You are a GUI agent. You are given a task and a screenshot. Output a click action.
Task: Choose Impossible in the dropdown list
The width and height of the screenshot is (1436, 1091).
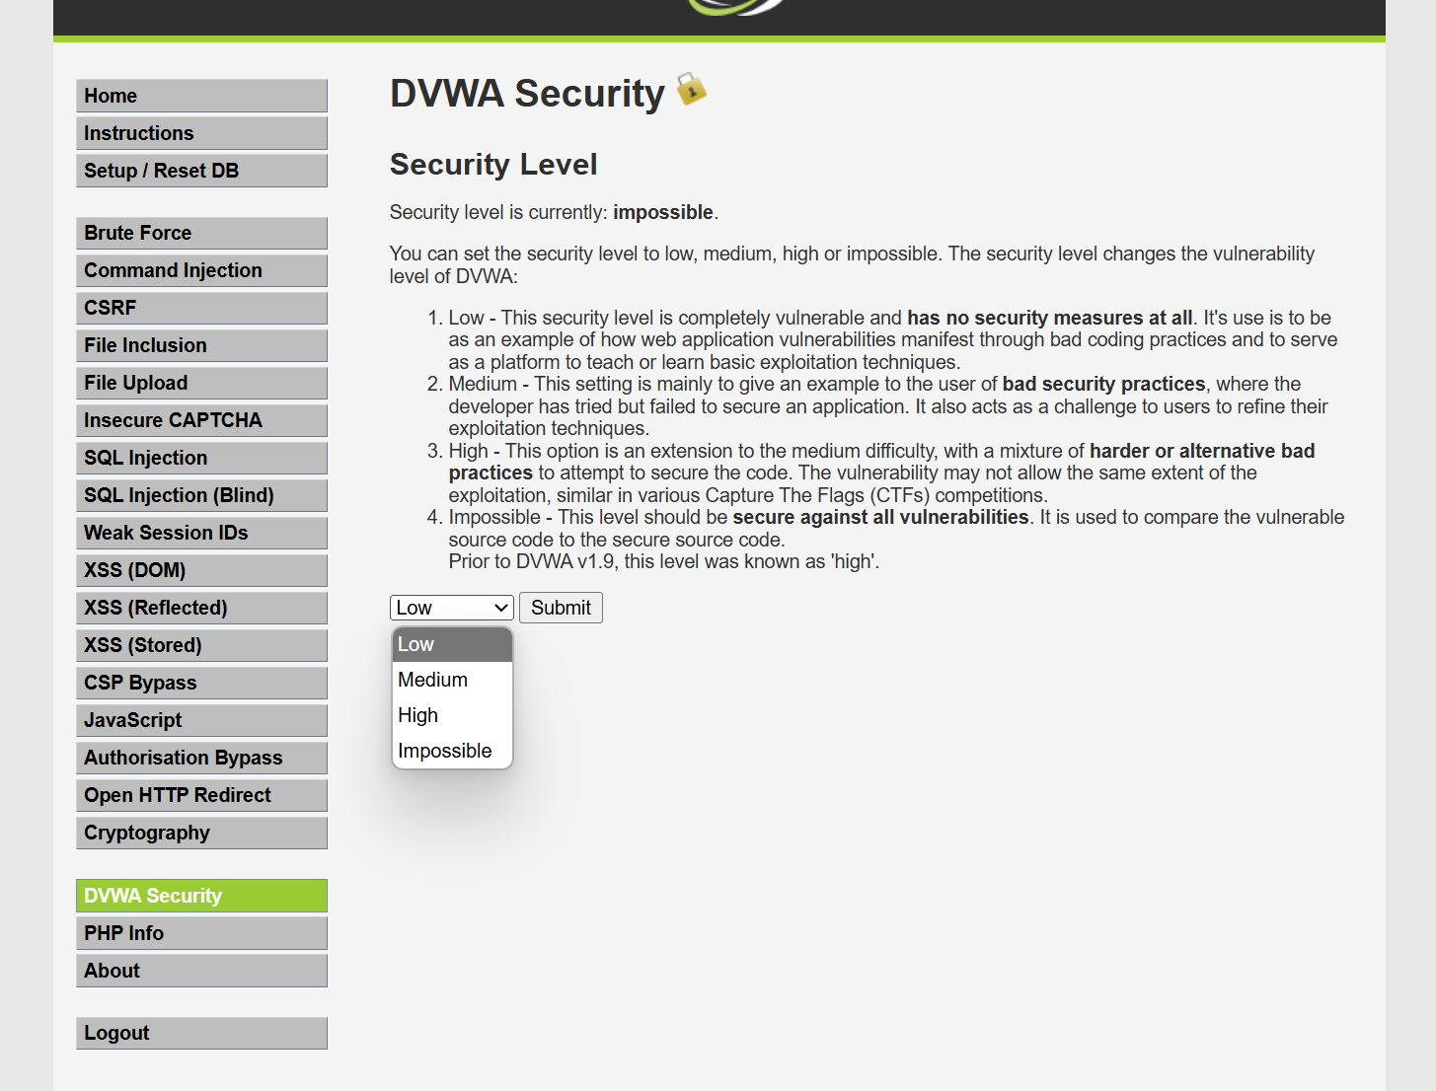pyautogui.click(x=452, y=751)
